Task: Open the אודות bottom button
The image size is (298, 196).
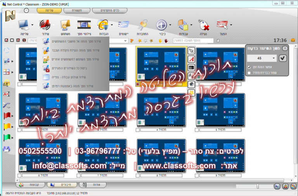Action: 93,185
